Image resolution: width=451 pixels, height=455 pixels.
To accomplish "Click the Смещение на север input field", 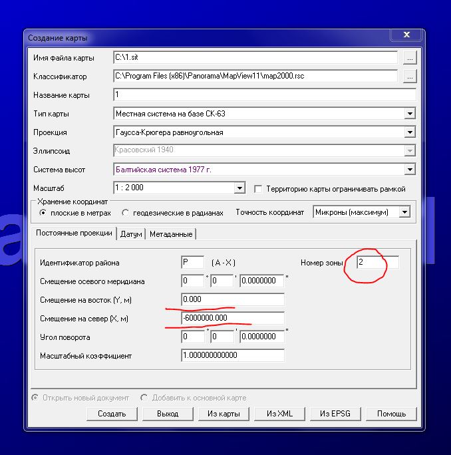I will pyautogui.click(x=232, y=318).
